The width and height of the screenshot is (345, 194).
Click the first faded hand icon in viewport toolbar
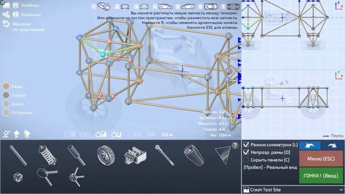70,134
